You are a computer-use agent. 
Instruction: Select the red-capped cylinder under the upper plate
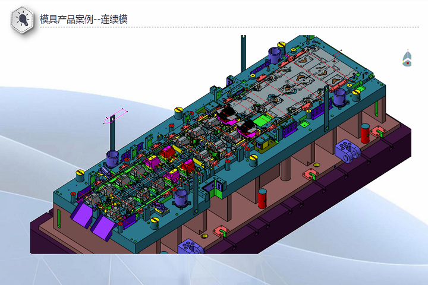point(262,198)
